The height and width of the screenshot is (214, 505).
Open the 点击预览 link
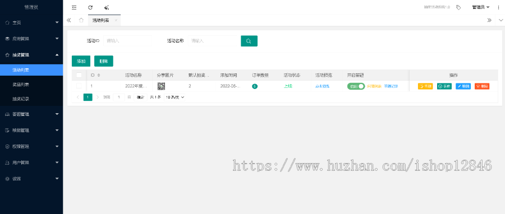coord(322,86)
